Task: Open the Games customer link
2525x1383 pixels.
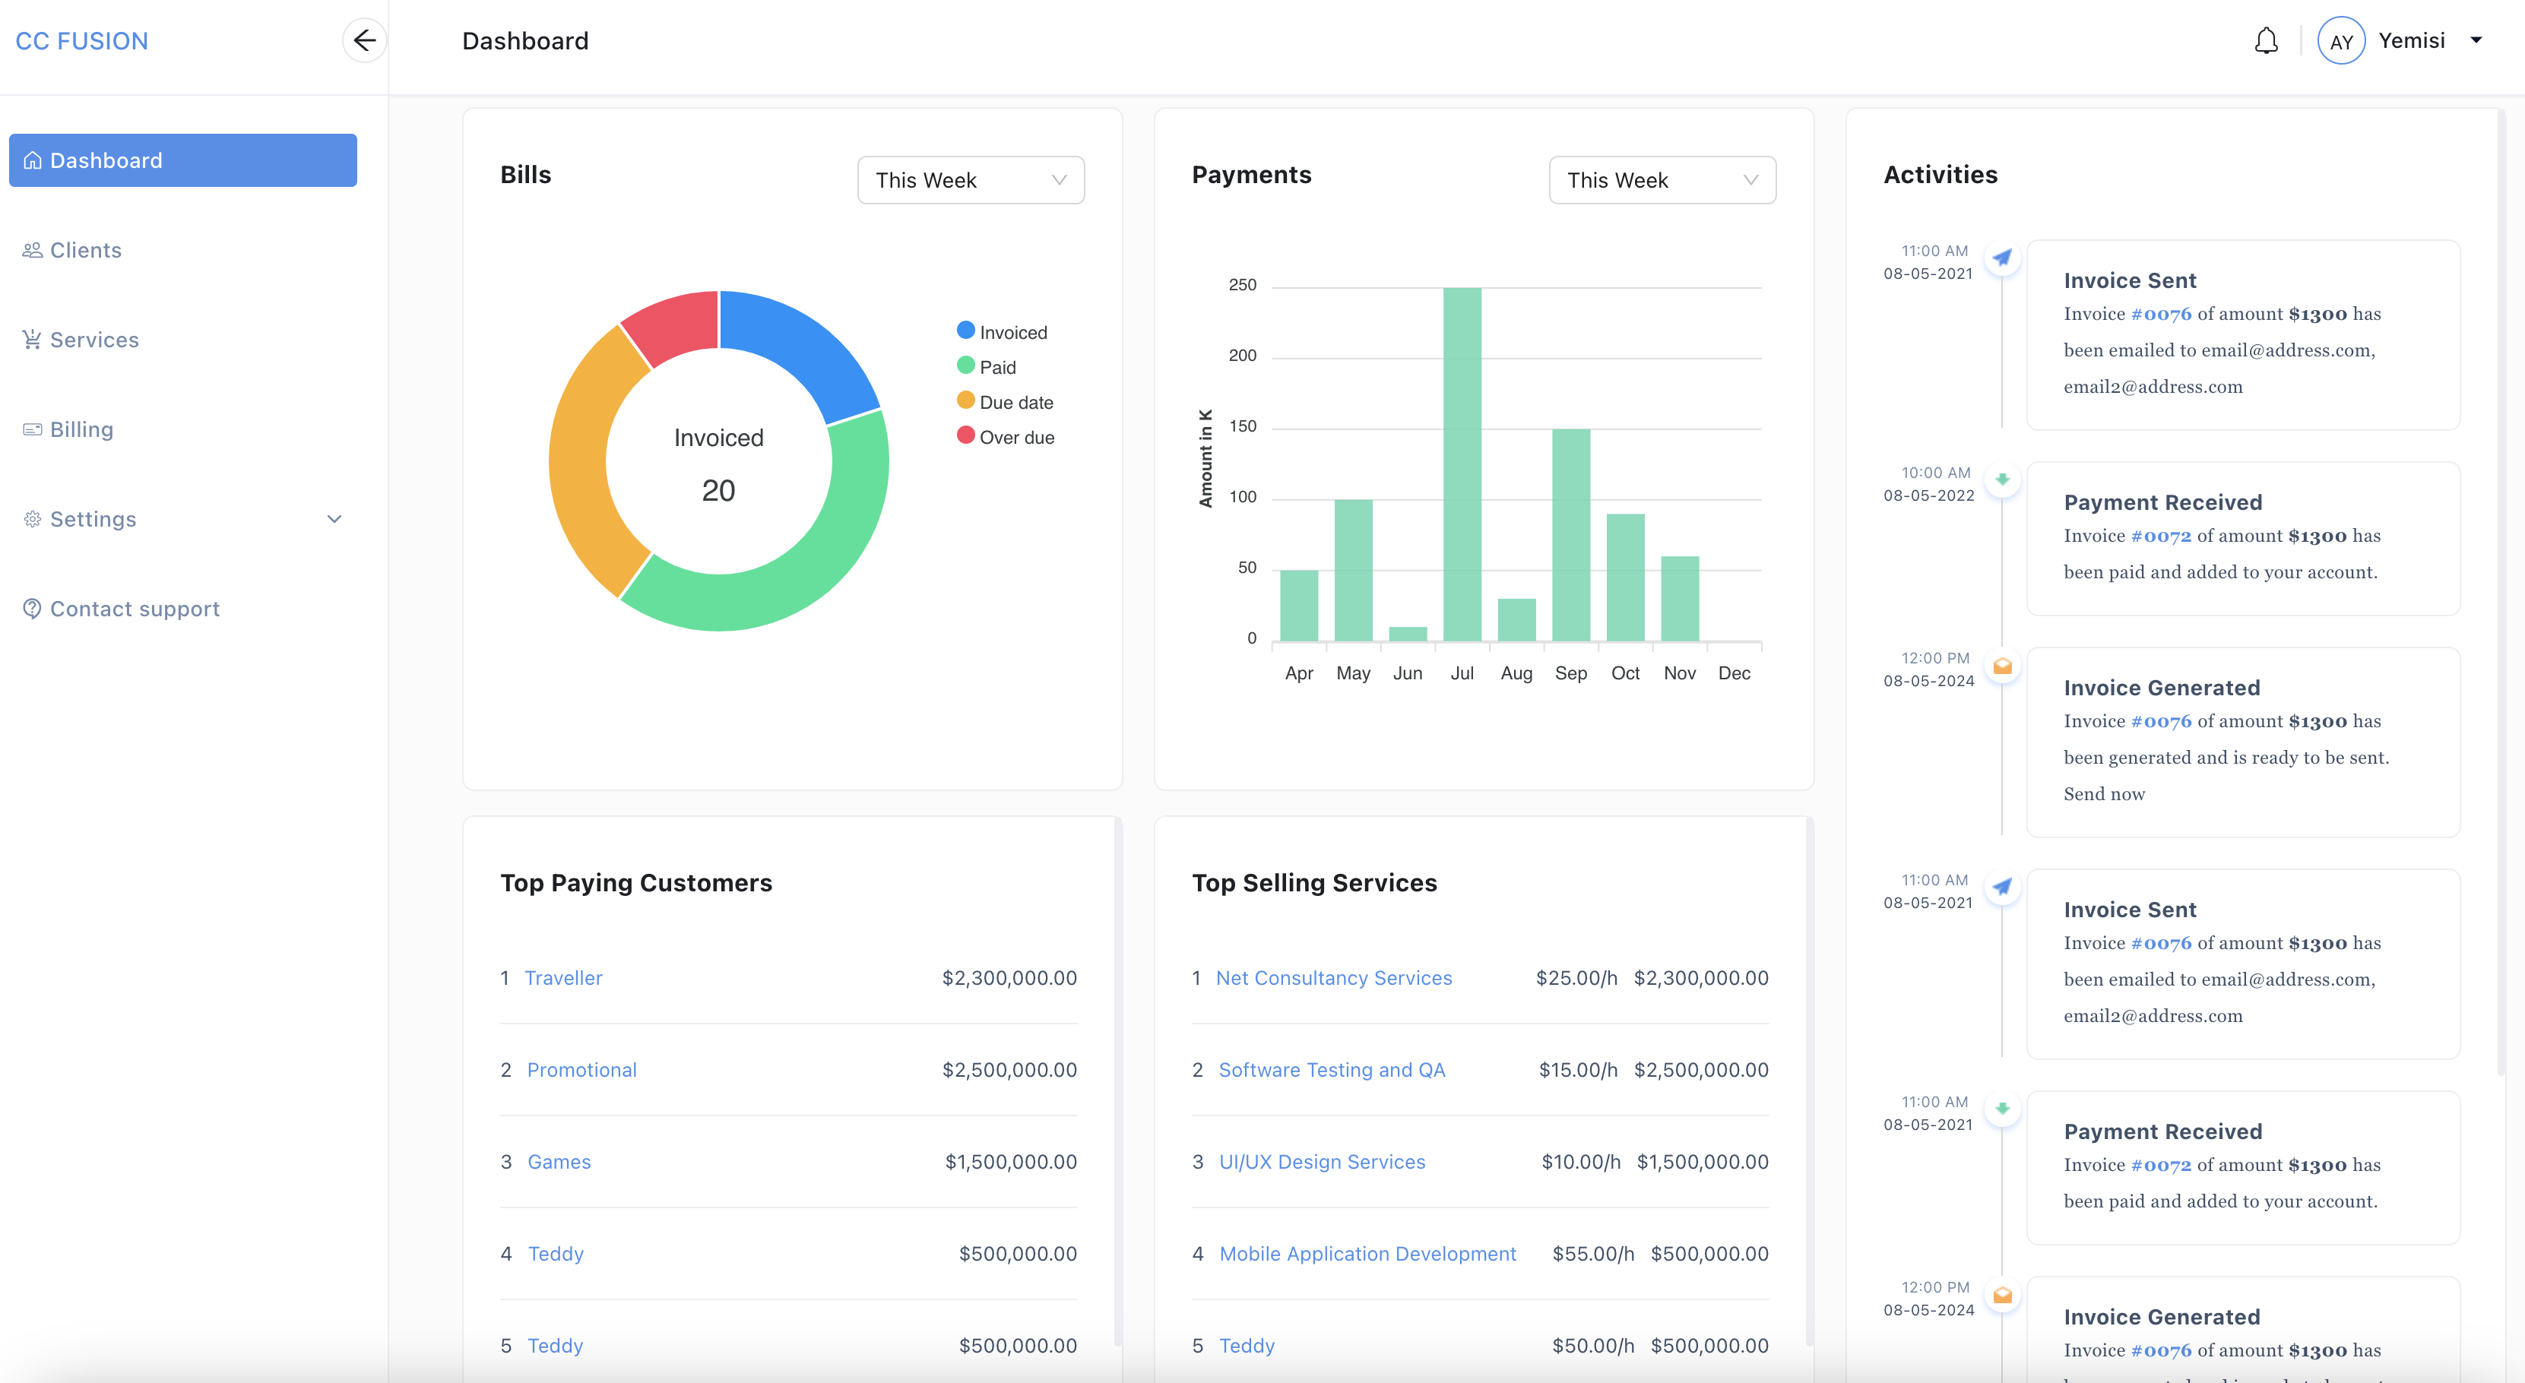Action: click(x=559, y=1161)
